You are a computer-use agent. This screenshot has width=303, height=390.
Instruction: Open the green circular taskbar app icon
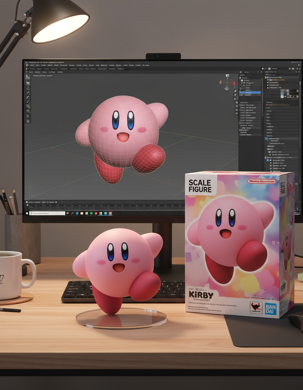click(91, 213)
